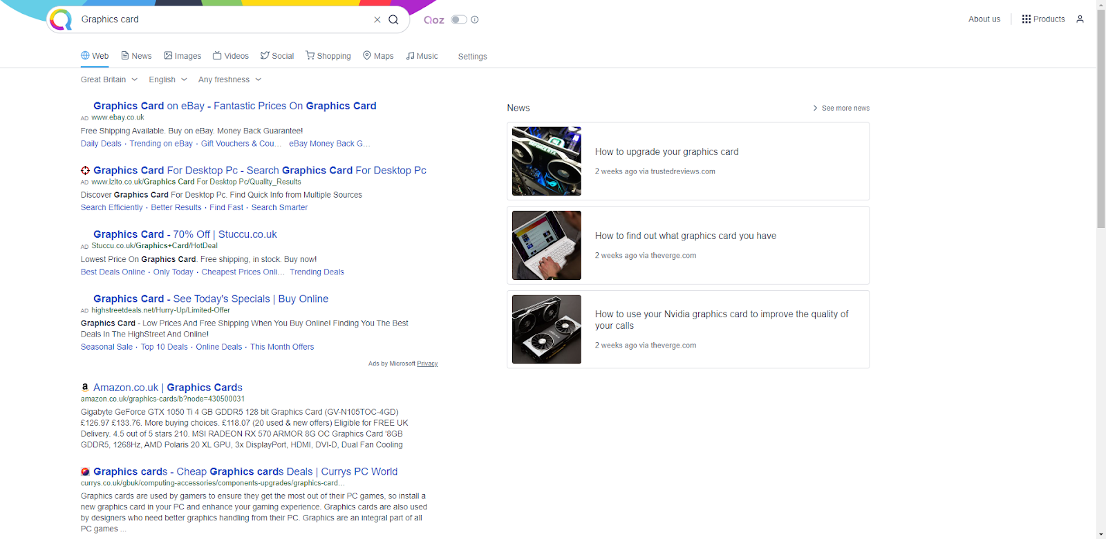Image resolution: width=1106 pixels, height=539 pixels.
Task: Follow the Daily Deals eBay sublink
Action: click(101, 144)
